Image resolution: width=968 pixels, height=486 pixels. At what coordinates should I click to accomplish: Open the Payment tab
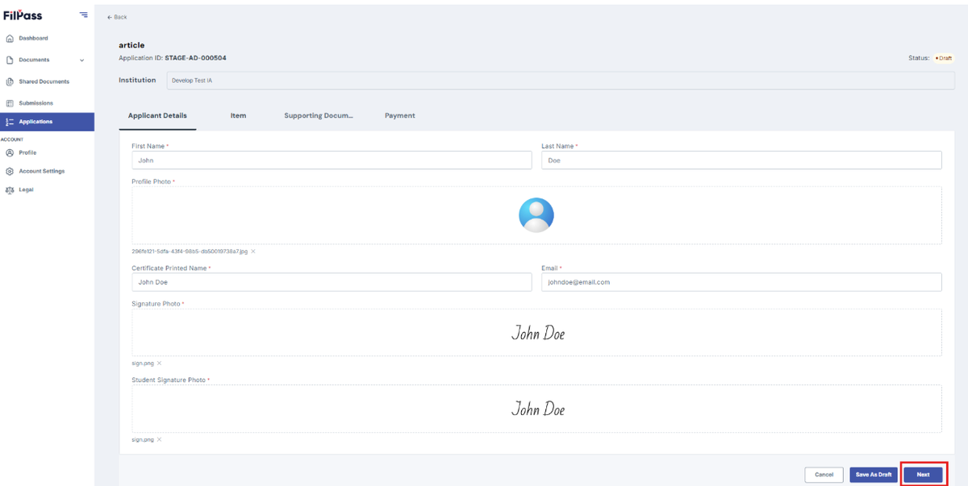pos(400,116)
